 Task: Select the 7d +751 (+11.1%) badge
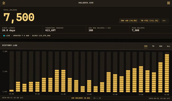click(149, 21)
